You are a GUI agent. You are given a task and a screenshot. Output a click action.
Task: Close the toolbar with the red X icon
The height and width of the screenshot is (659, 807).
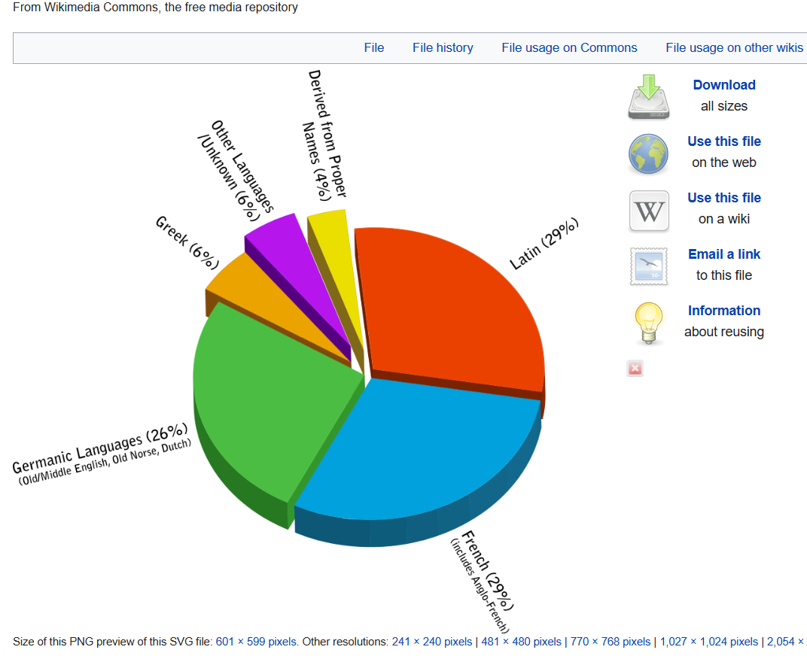pyautogui.click(x=635, y=369)
